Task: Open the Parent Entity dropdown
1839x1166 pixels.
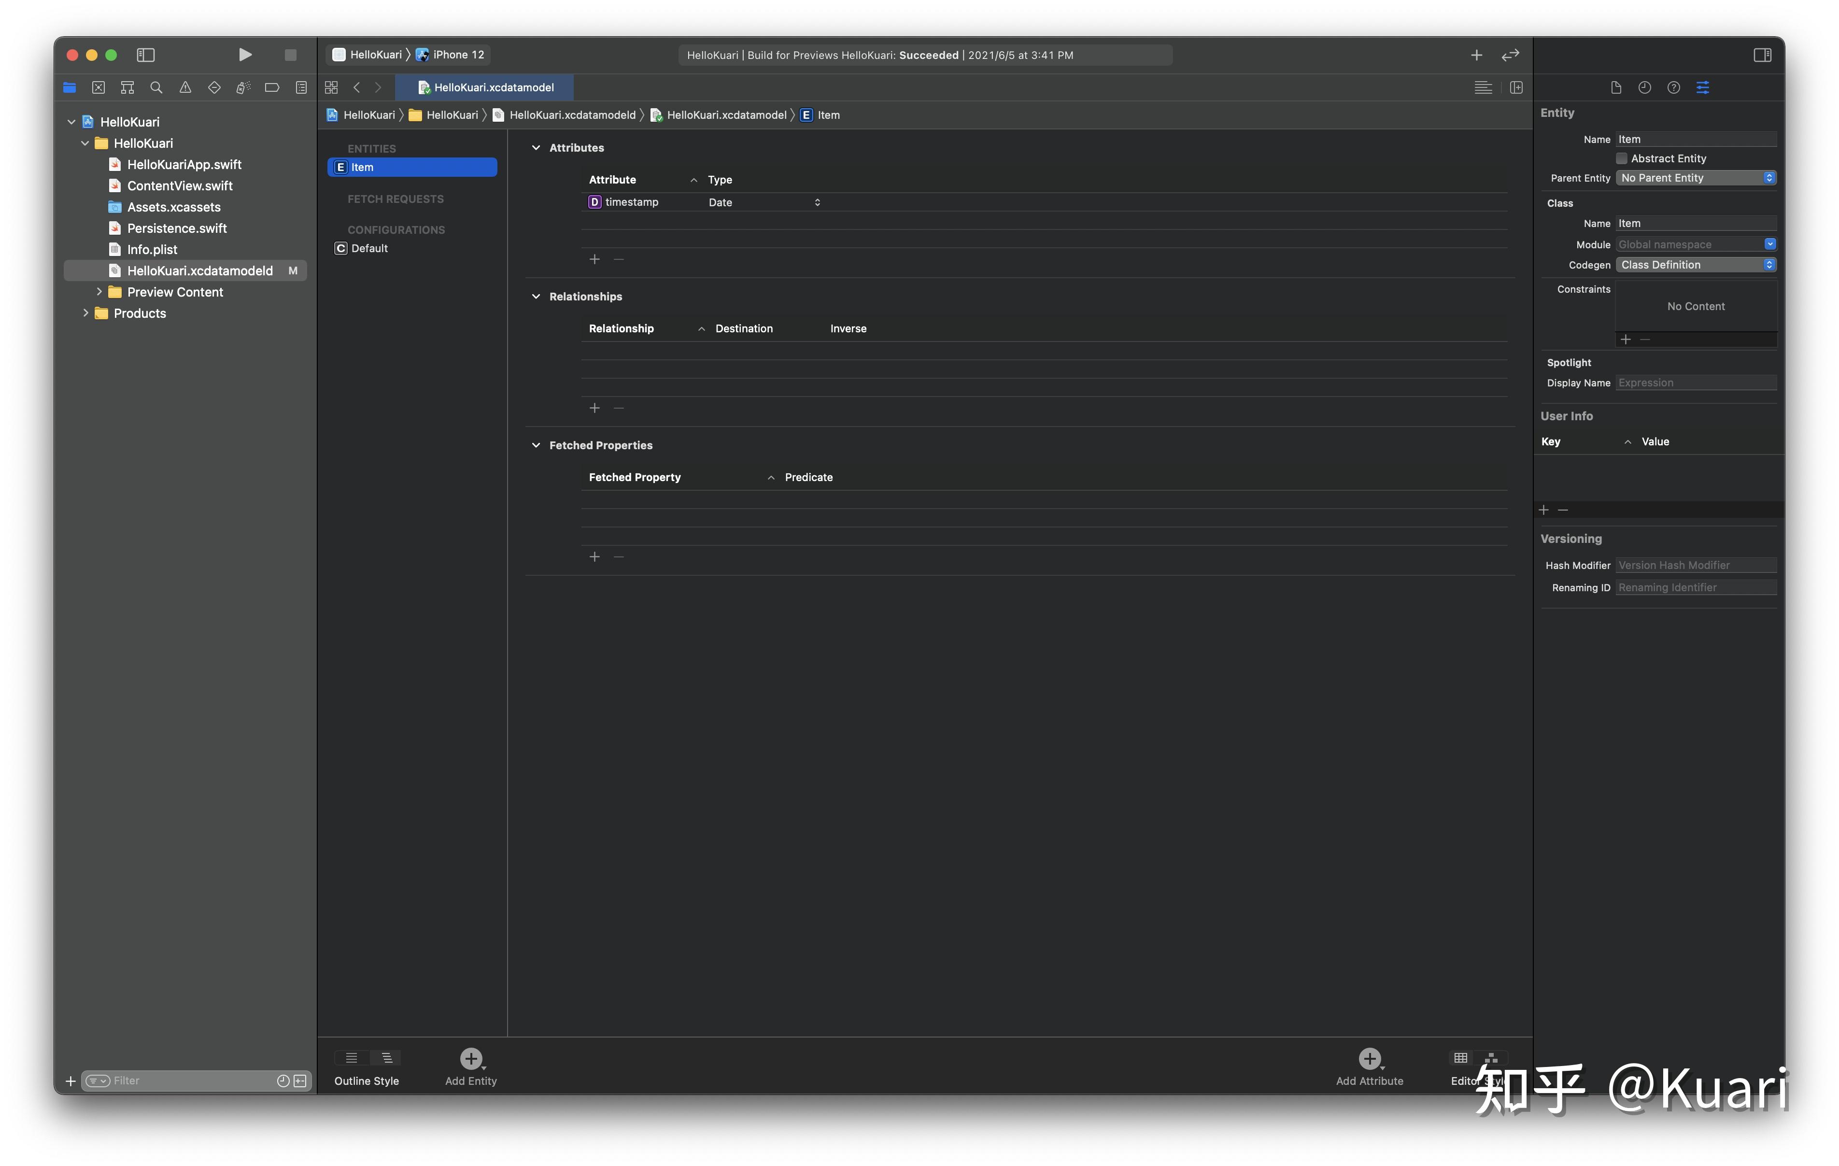Action: pos(1696,177)
